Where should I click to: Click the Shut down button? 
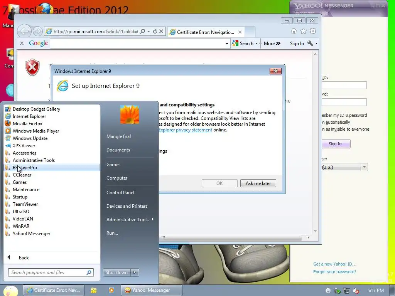[116, 272]
